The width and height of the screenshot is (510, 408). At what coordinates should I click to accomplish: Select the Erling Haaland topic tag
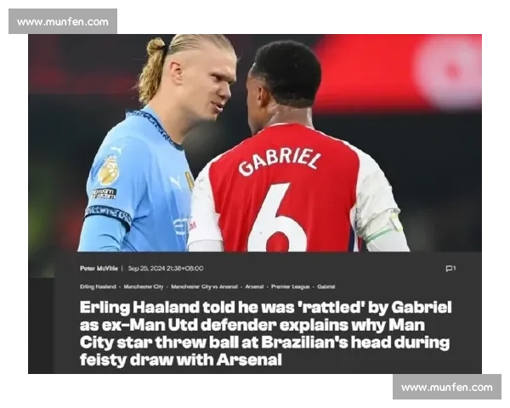coord(98,286)
